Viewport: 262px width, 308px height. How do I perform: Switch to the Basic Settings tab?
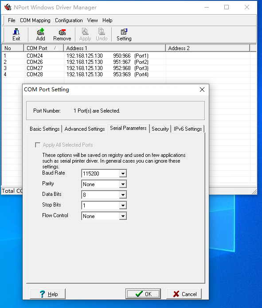(45, 129)
